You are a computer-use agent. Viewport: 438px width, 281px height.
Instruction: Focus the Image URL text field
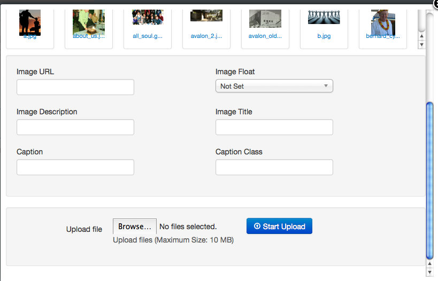click(75, 87)
